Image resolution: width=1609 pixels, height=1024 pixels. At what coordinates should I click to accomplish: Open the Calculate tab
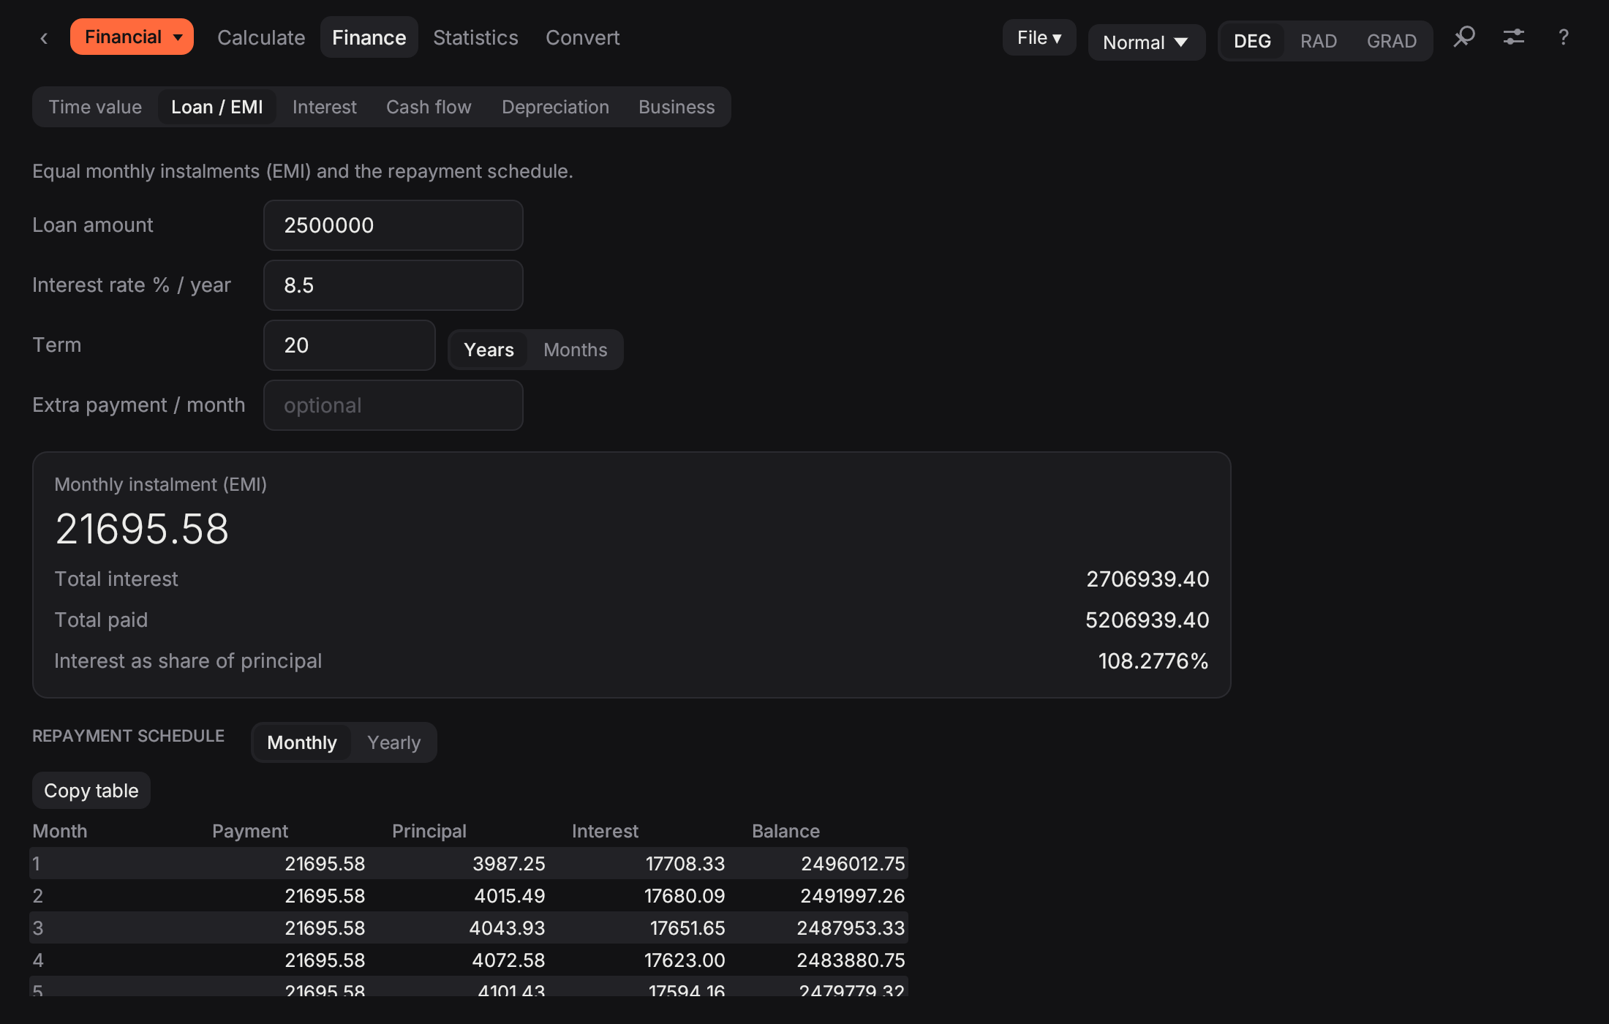[261, 37]
